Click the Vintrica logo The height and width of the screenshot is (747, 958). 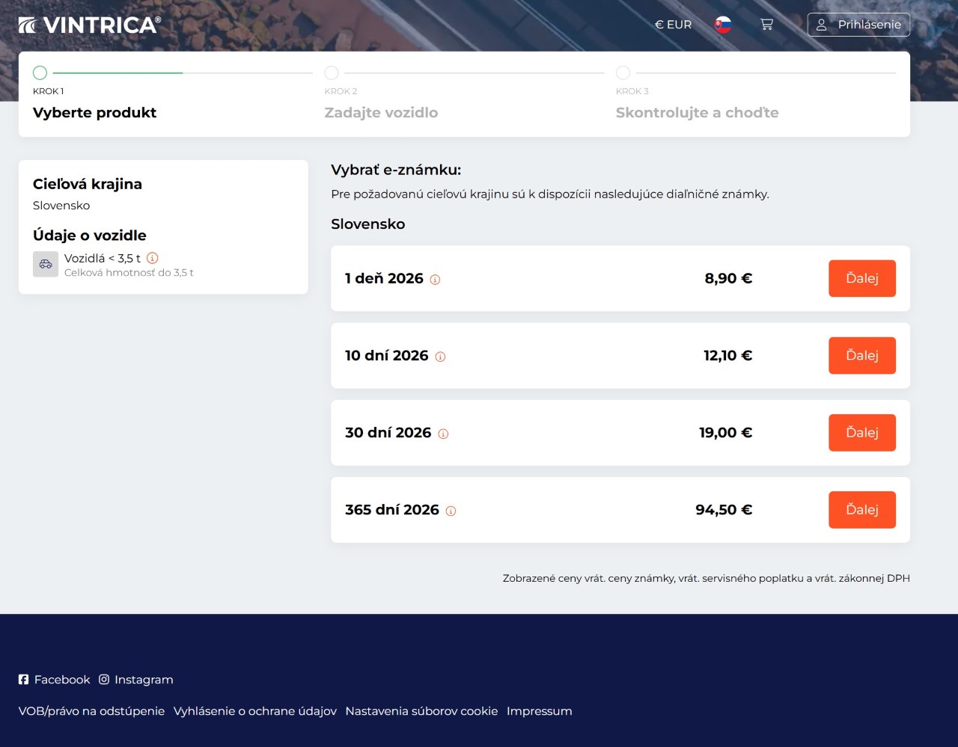pyautogui.click(x=89, y=25)
